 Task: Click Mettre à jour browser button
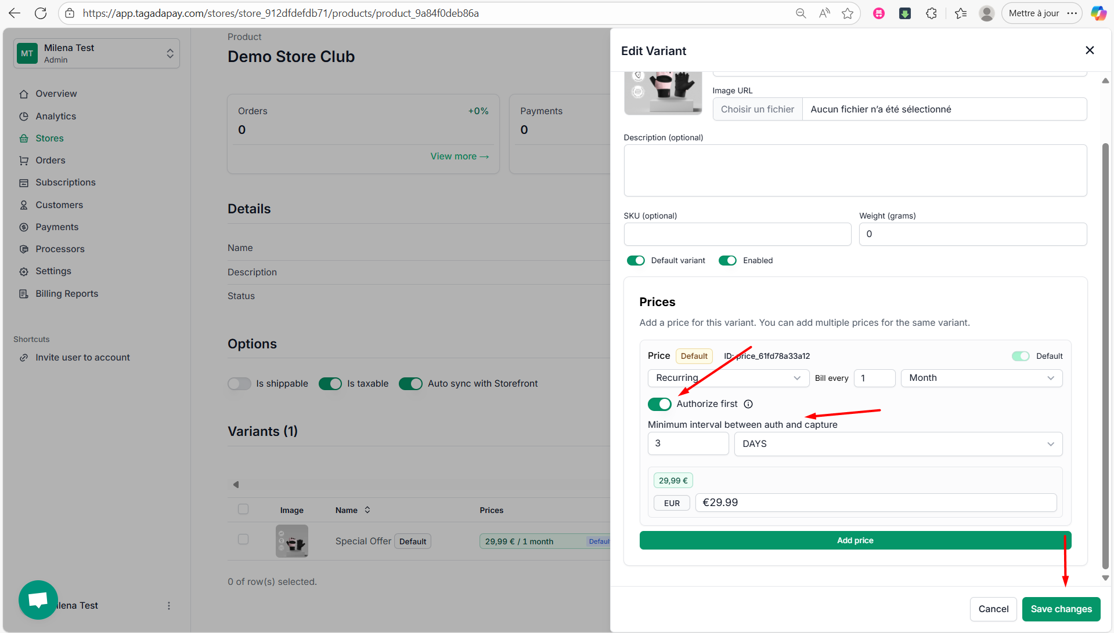click(x=1042, y=13)
